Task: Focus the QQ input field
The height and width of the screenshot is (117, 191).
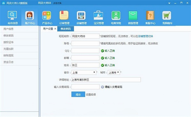Action: 86,51
